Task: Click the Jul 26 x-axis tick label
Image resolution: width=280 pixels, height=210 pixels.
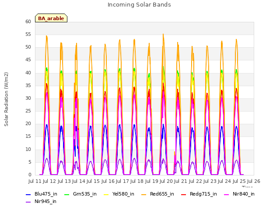Action: (x=254, y=181)
